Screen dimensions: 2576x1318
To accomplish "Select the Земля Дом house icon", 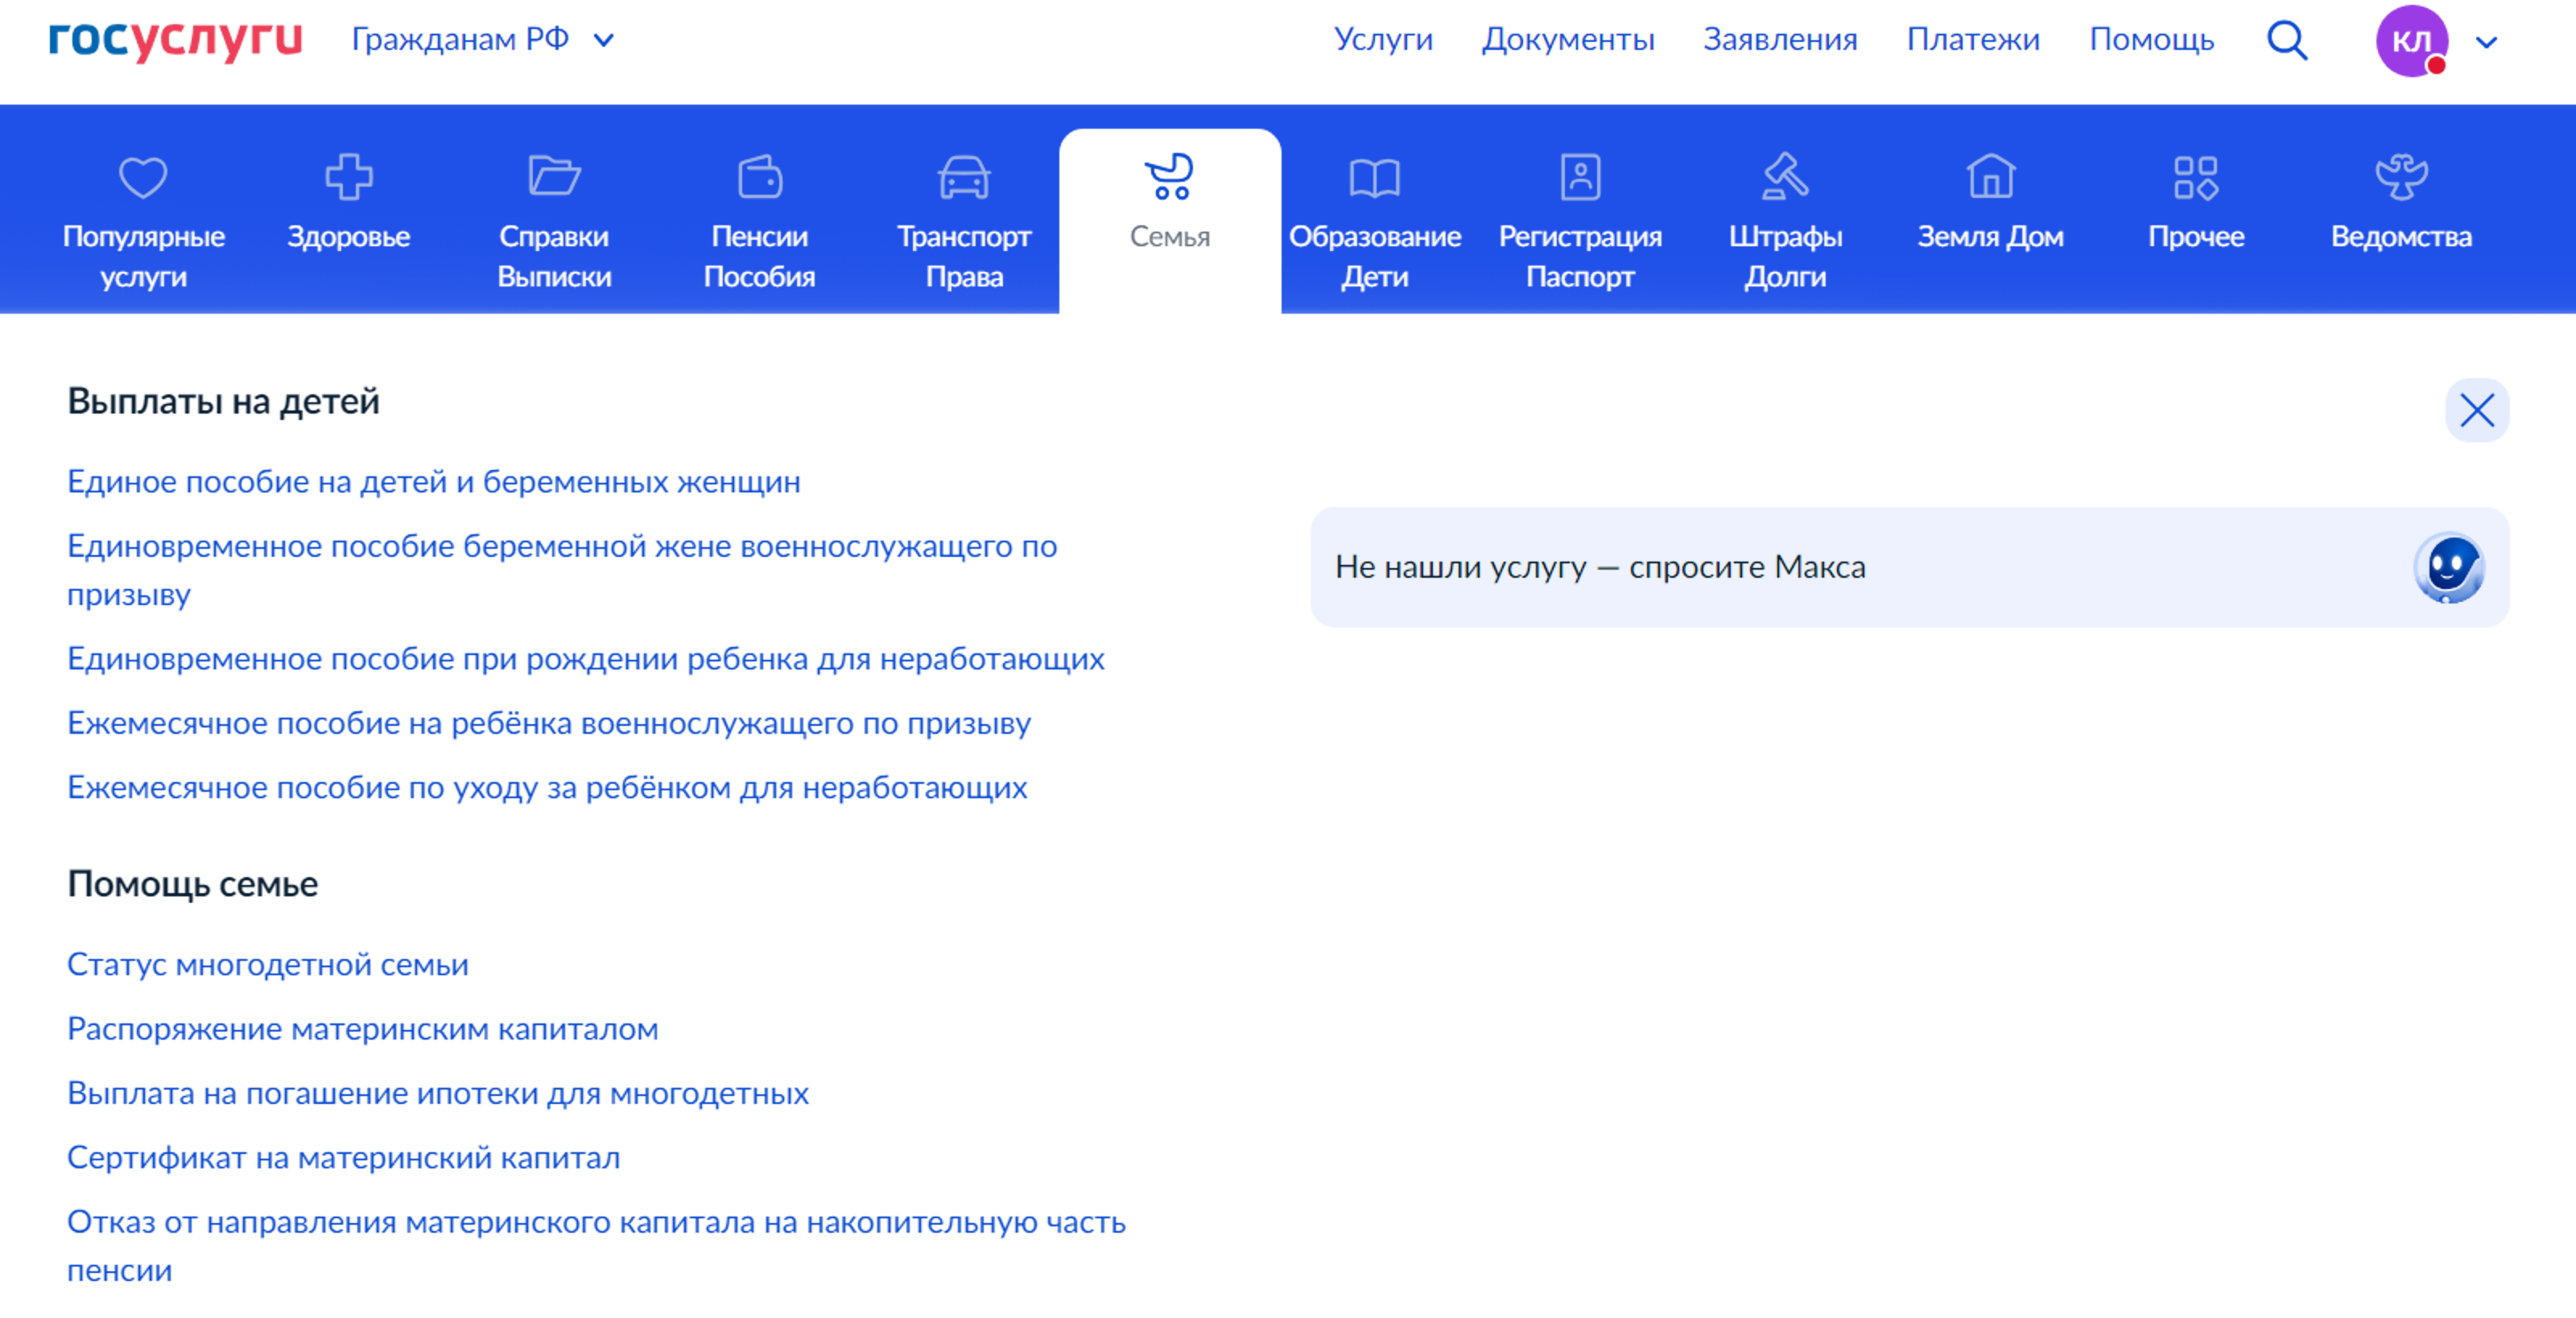I will (1990, 176).
